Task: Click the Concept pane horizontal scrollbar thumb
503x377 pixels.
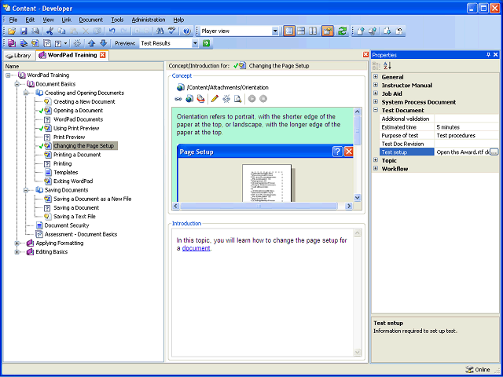Action: [259, 206]
